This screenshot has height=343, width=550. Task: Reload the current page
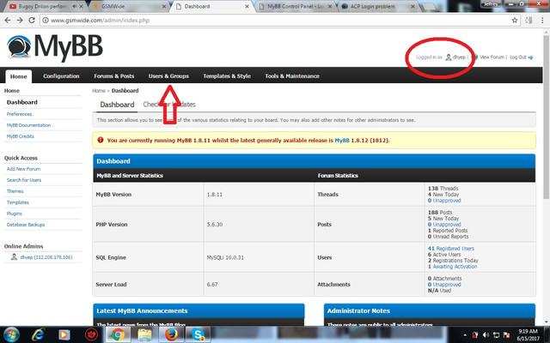click(x=32, y=21)
